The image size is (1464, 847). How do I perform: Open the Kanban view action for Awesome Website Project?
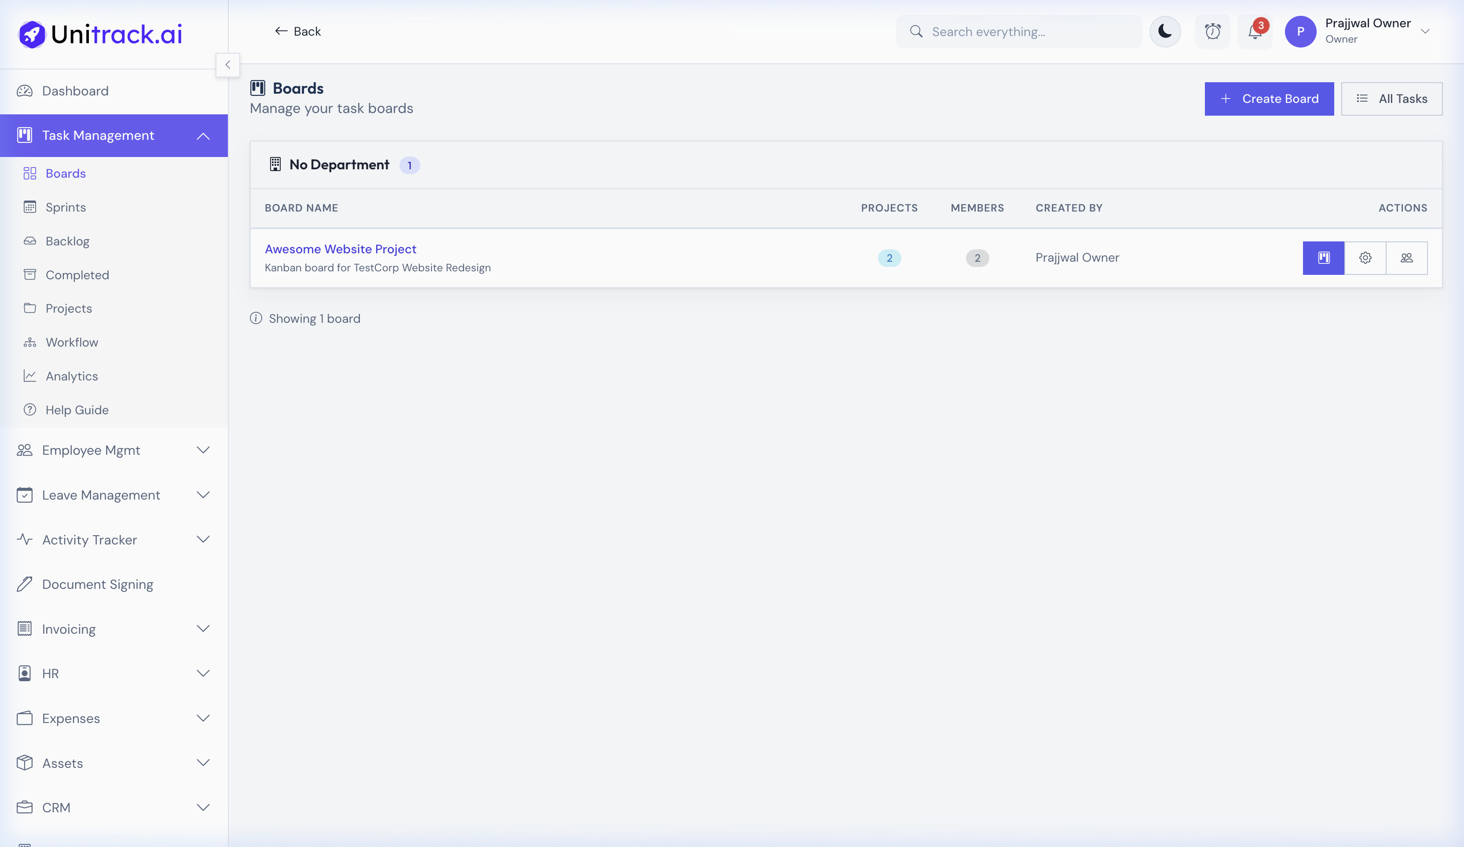pos(1323,258)
